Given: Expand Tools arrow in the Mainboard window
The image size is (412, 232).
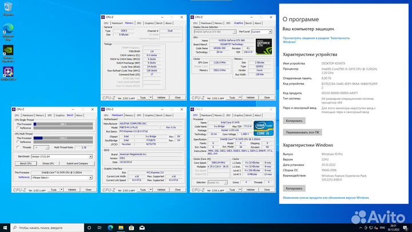Looking at the screenshot, I should point(150,190).
